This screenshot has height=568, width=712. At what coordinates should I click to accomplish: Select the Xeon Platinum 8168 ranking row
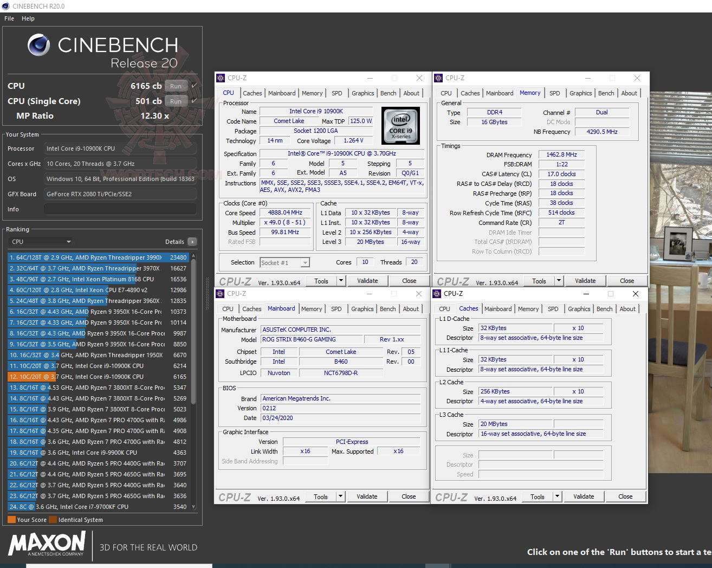point(98,279)
